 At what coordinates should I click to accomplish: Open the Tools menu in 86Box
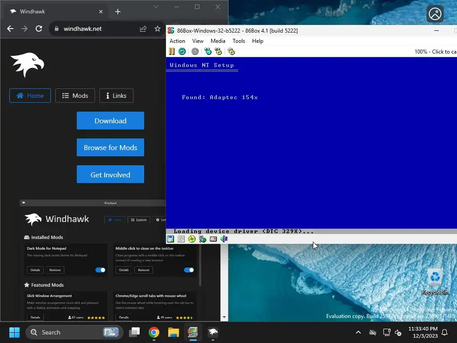click(239, 41)
